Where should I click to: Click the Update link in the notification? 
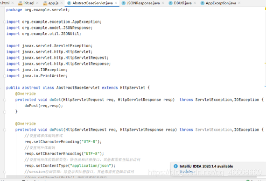(187, 171)
